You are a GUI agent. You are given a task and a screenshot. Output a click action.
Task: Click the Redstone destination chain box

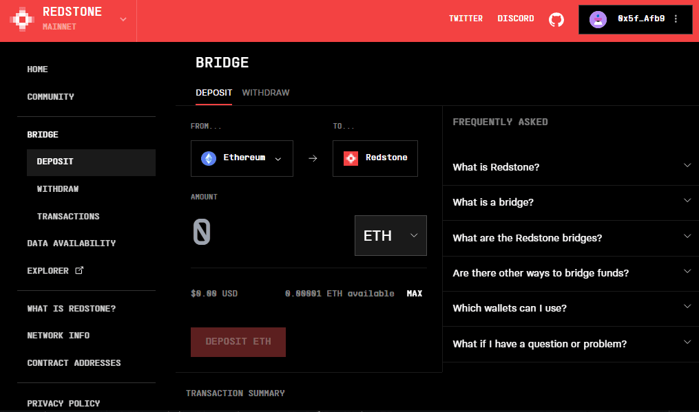click(375, 159)
